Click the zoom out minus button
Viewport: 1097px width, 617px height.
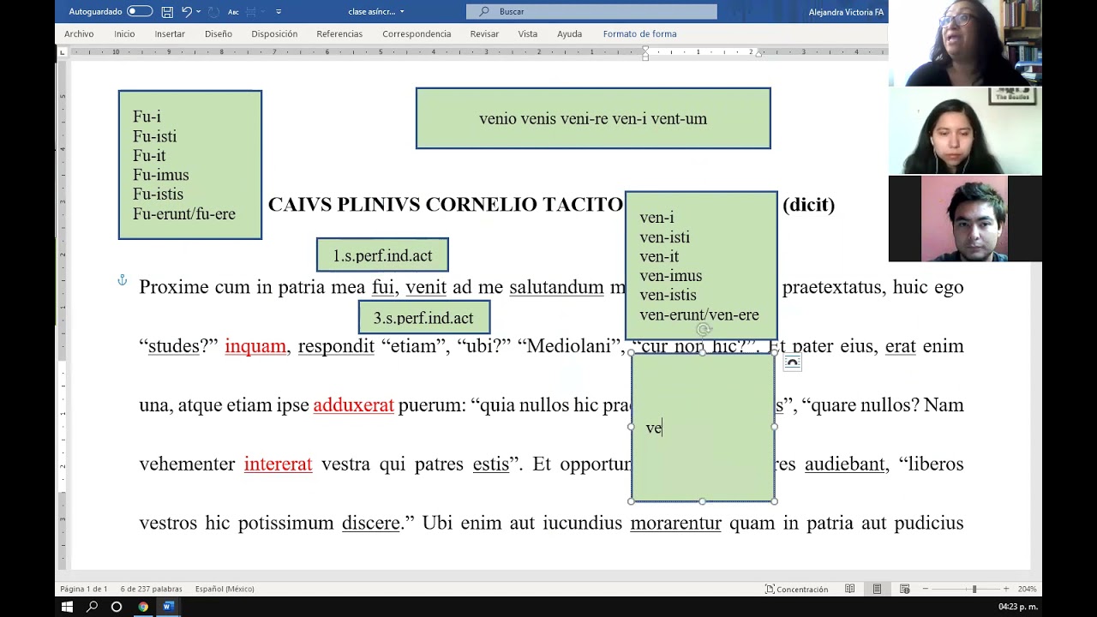coord(925,589)
